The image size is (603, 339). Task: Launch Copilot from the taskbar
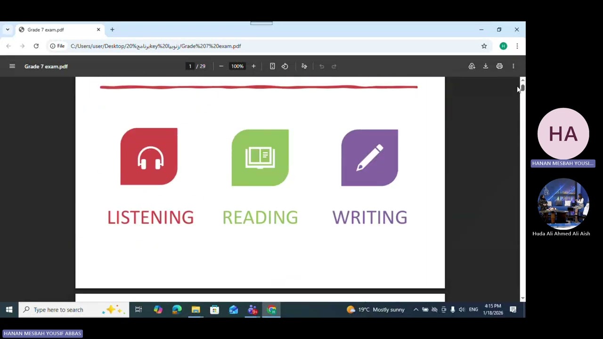[158, 310]
